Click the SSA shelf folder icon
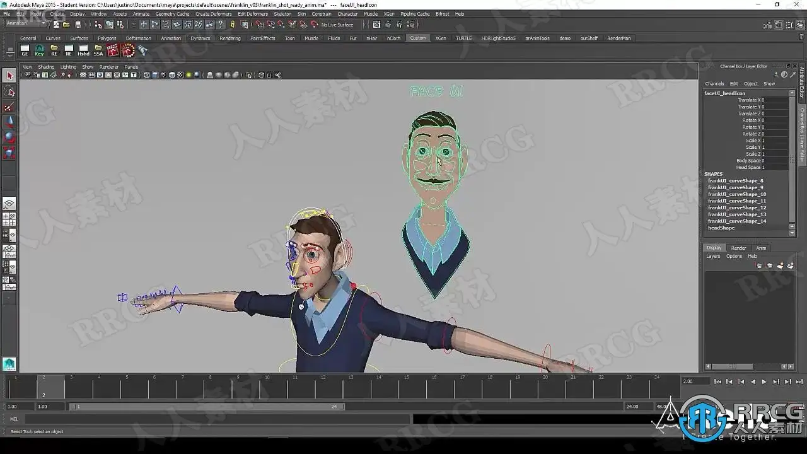 [x=98, y=50]
